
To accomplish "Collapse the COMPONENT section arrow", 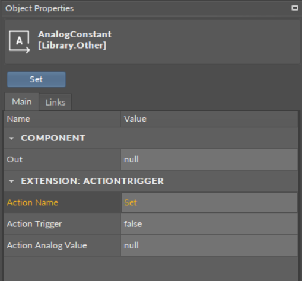I will [x=11, y=138].
